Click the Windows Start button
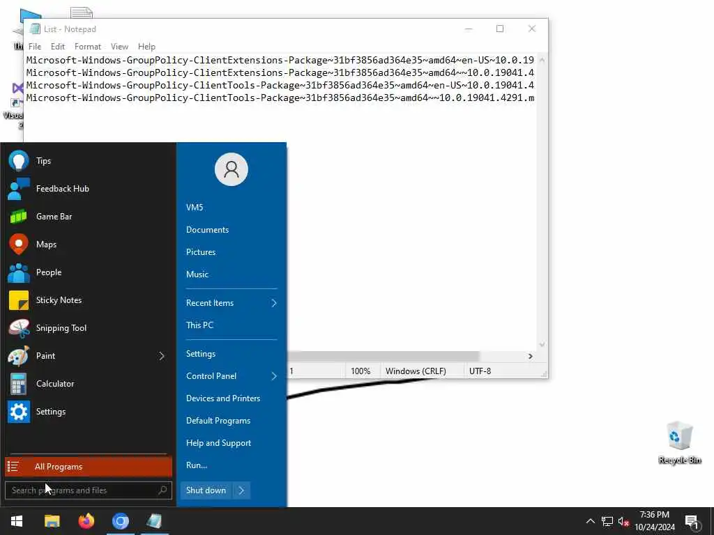The height and width of the screenshot is (535, 714). click(17, 521)
